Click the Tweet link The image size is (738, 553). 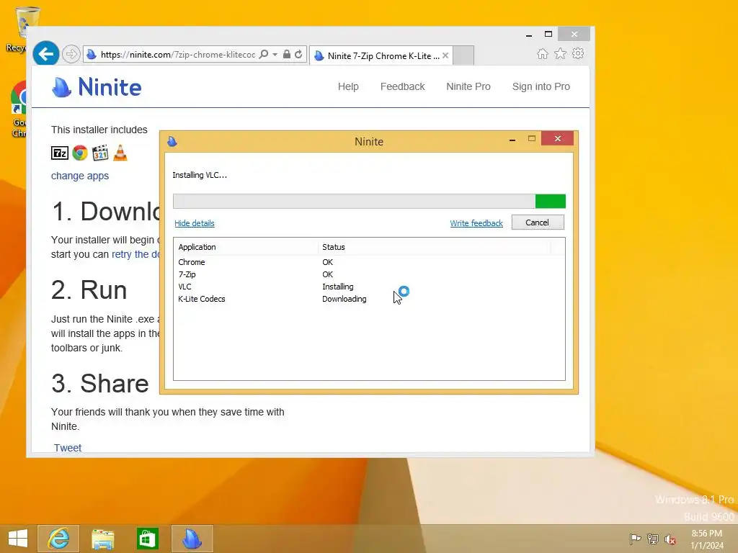point(68,448)
